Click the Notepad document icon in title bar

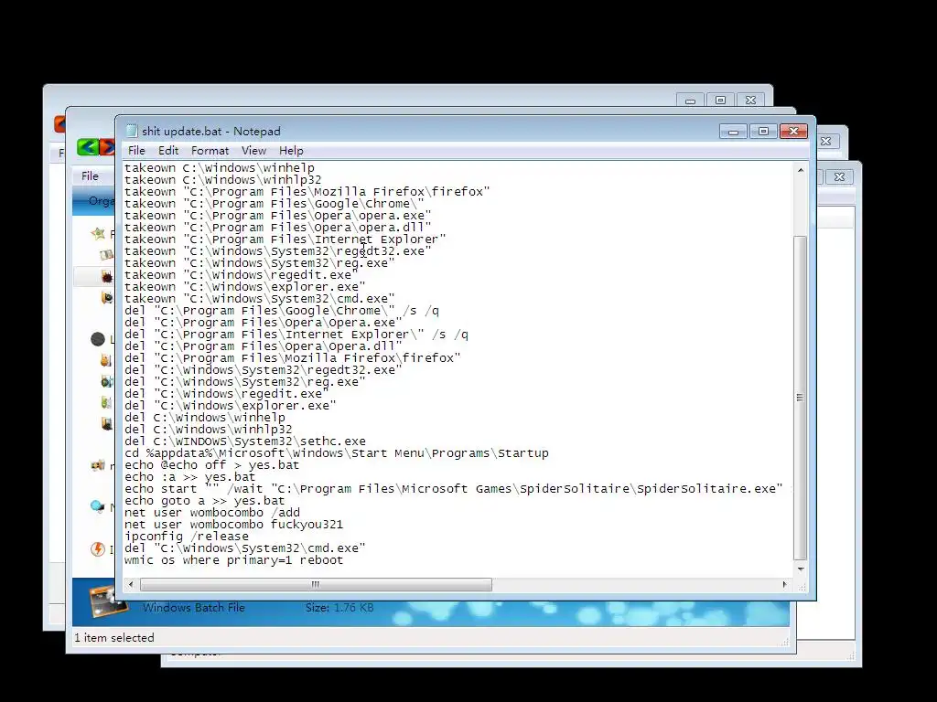[132, 132]
